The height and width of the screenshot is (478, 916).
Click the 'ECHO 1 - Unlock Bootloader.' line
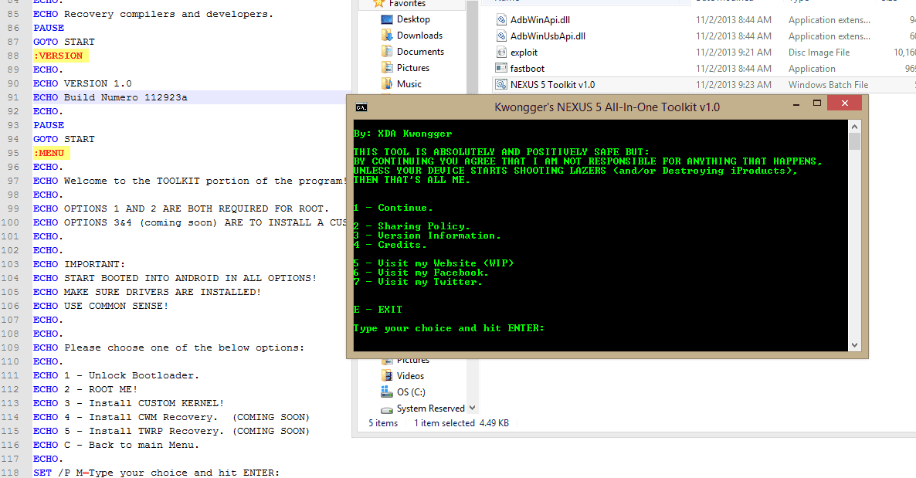point(117,375)
